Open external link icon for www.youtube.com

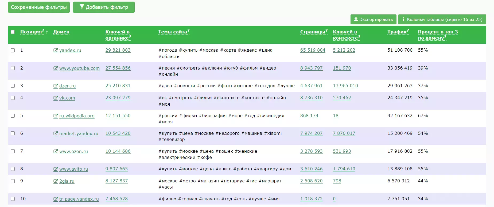coord(56,68)
